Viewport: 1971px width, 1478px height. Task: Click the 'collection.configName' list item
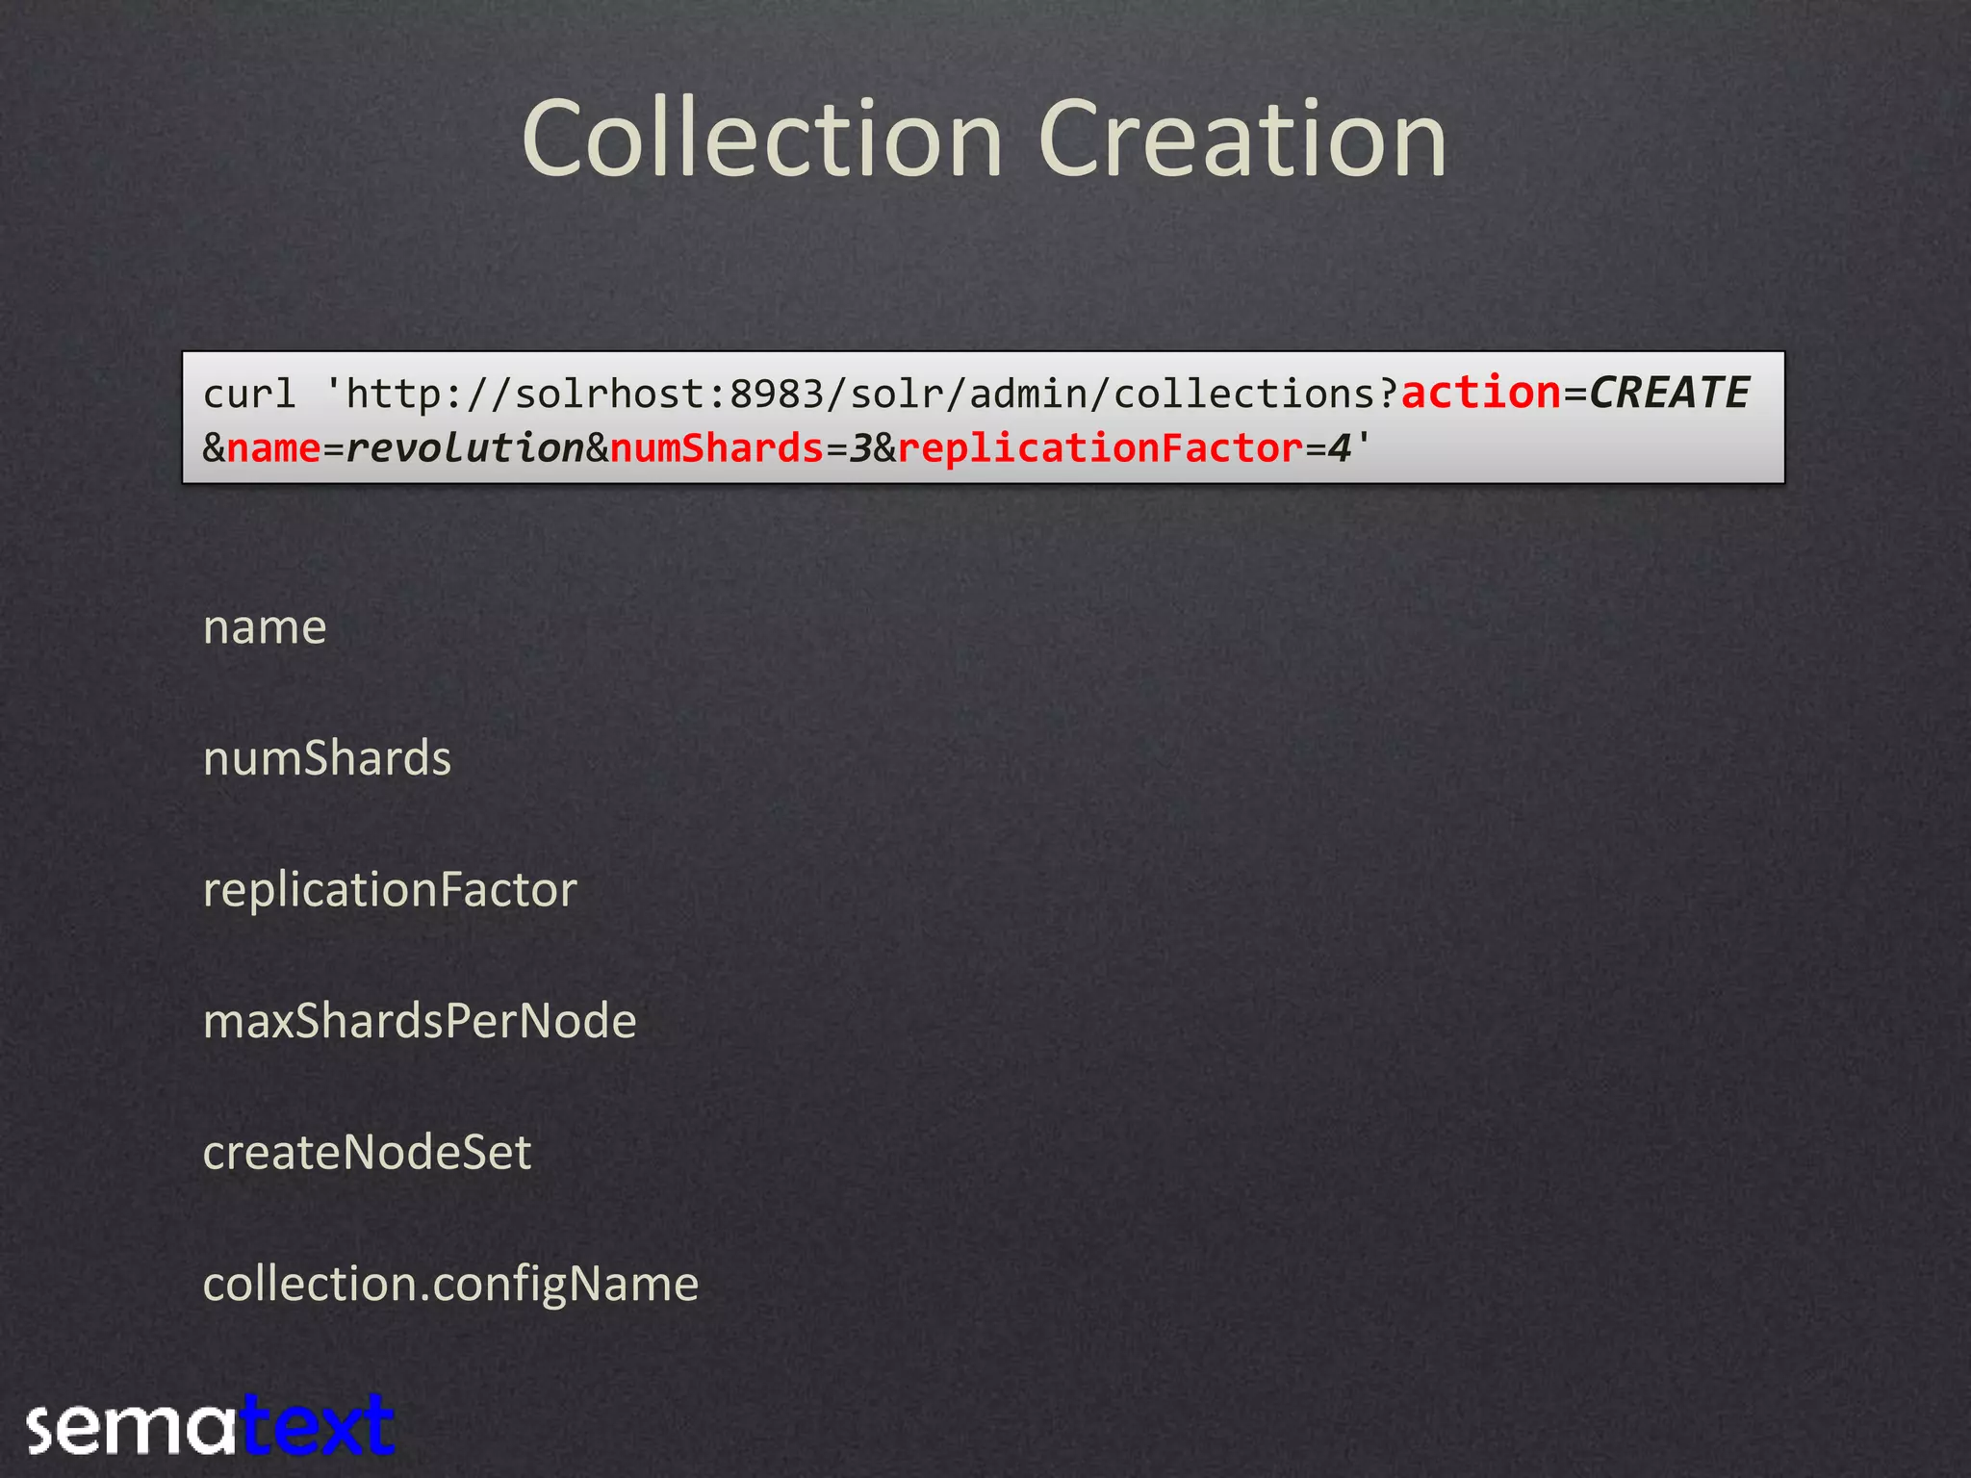(x=450, y=1284)
